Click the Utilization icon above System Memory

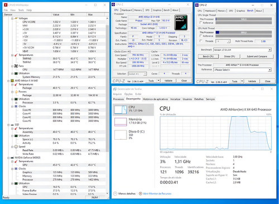(16, 73)
